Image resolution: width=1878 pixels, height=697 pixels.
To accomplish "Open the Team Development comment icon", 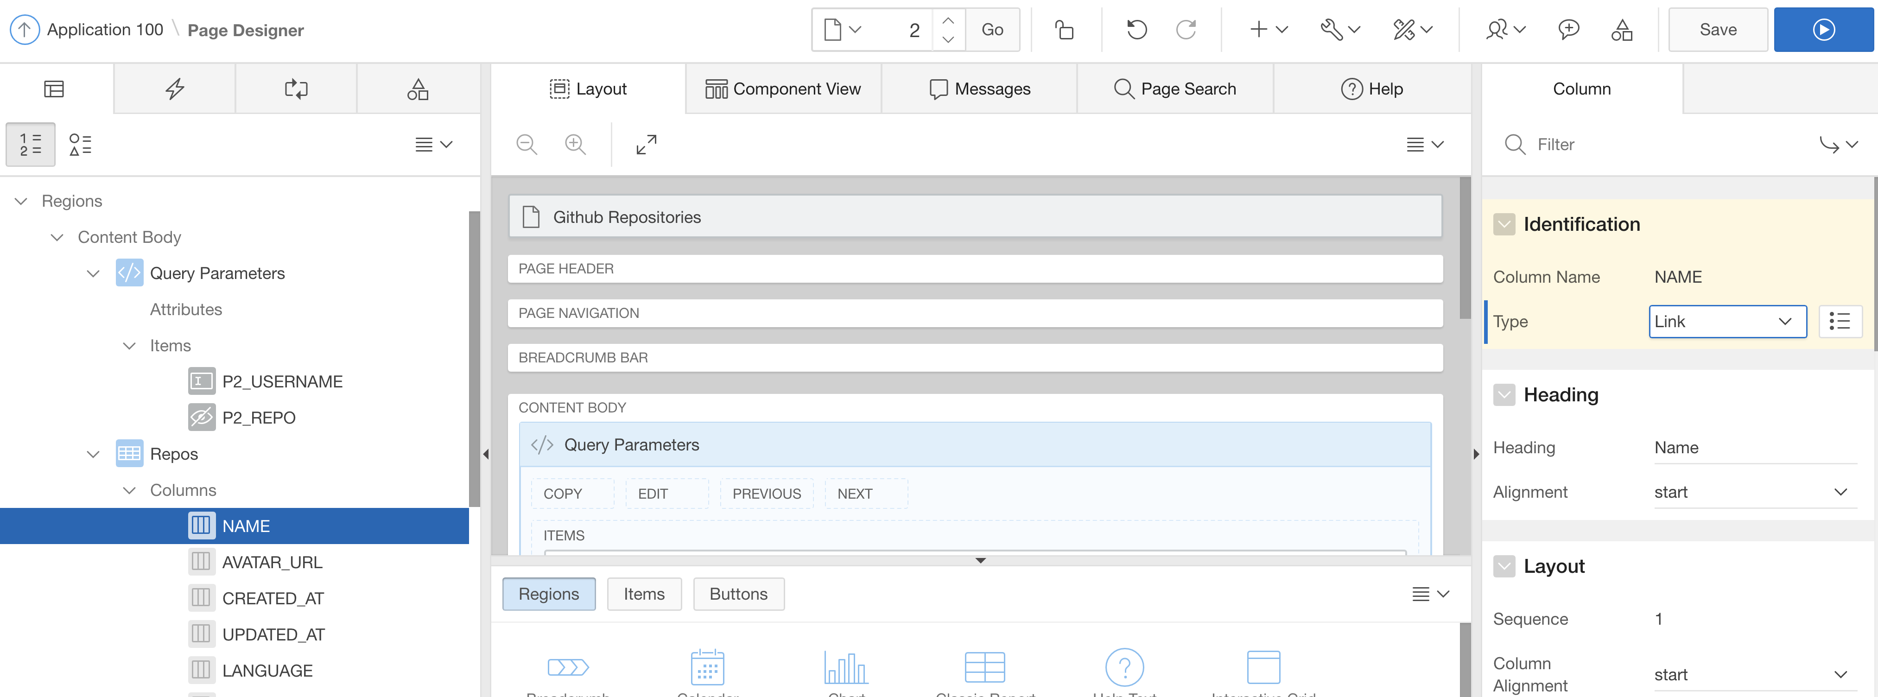I will pyautogui.click(x=1568, y=30).
